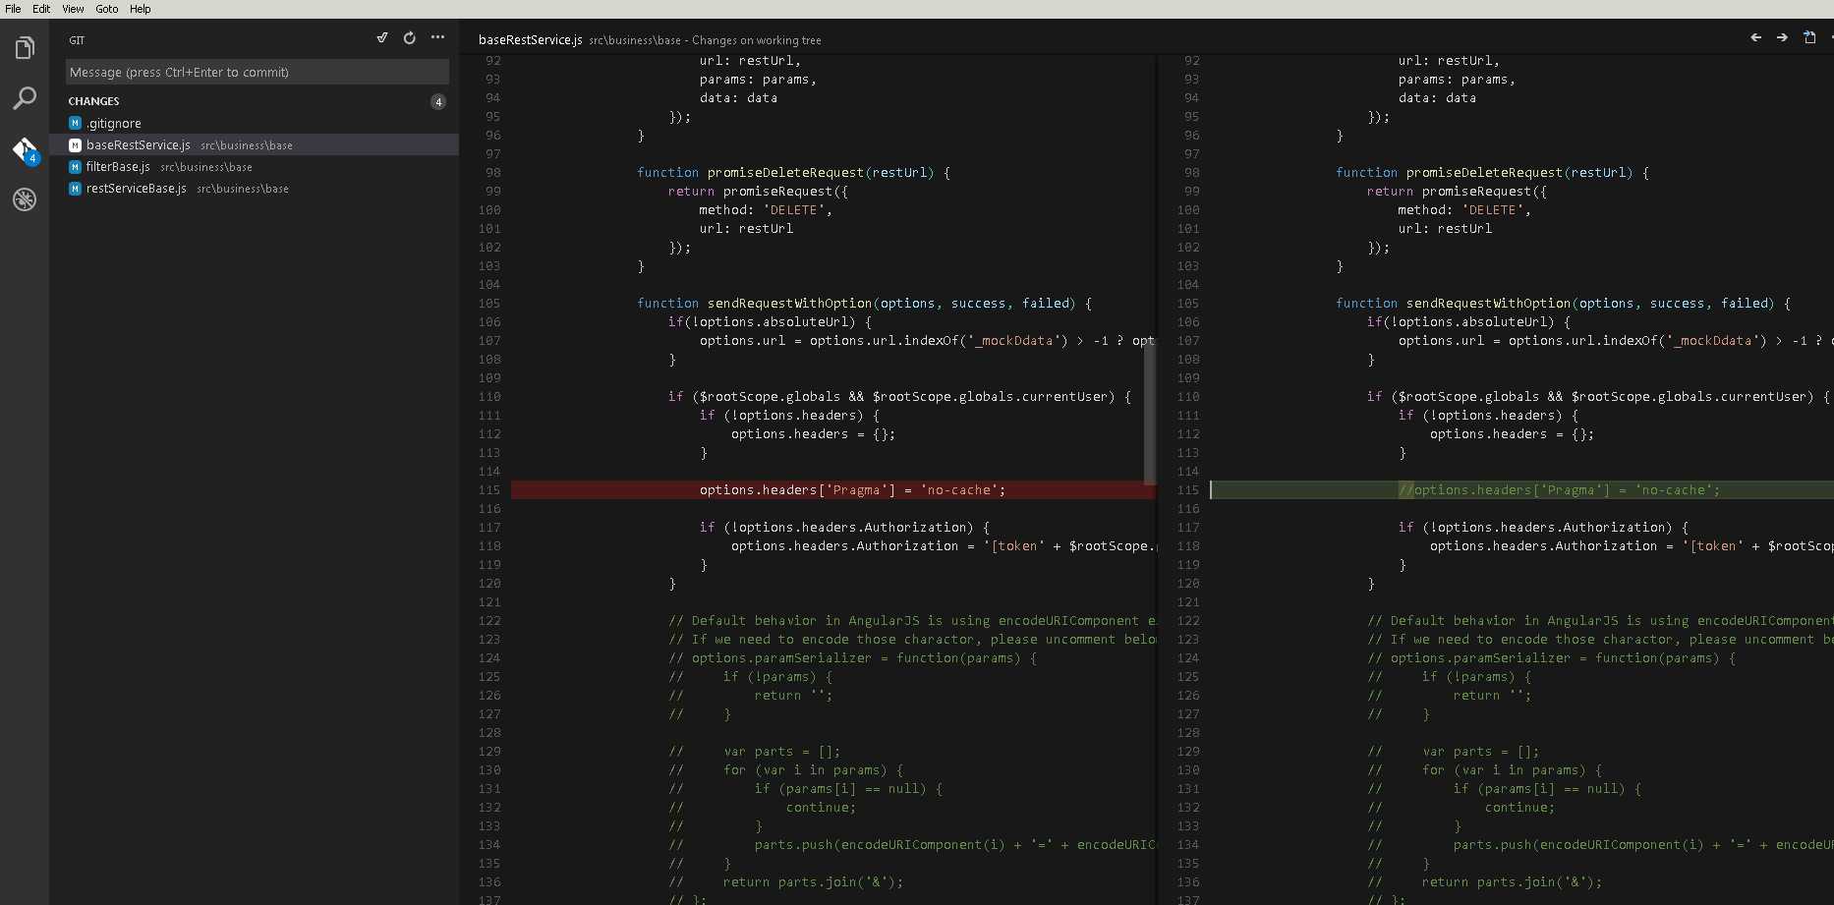The image size is (1834, 905).
Task: Click method: 'DELETE' line in left pane
Action: pyautogui.click(x=766, y=210)
